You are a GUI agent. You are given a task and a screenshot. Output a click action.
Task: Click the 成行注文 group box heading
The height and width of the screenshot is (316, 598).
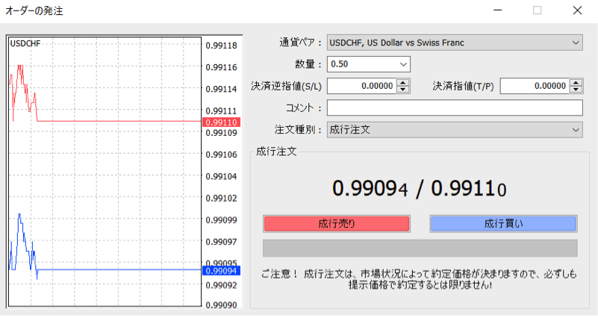(x=276, y=152)
